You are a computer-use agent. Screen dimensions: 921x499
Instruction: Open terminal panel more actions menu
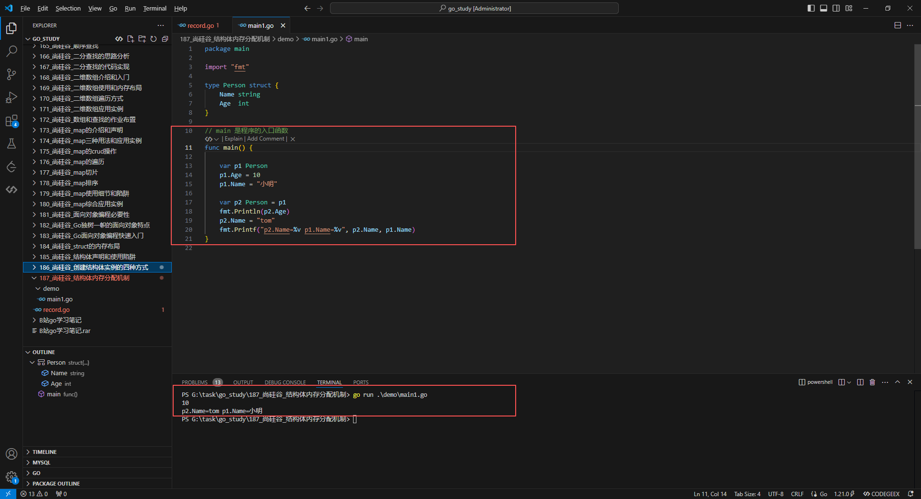[885, 382]
